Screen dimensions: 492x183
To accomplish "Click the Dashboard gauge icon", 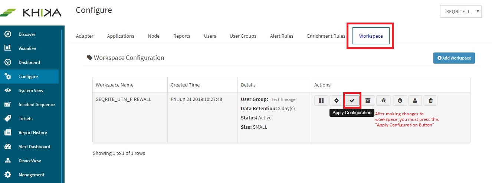I will [x=7, y=62].
